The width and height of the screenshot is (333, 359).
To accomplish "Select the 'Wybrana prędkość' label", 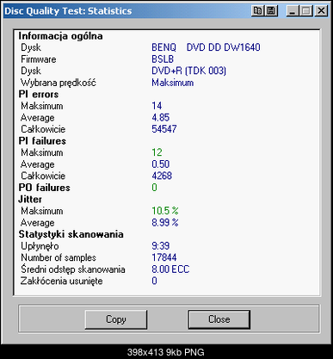I will pyautogui.click(x=59, y=83).
